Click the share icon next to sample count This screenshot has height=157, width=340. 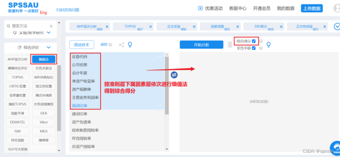(121, 45)
